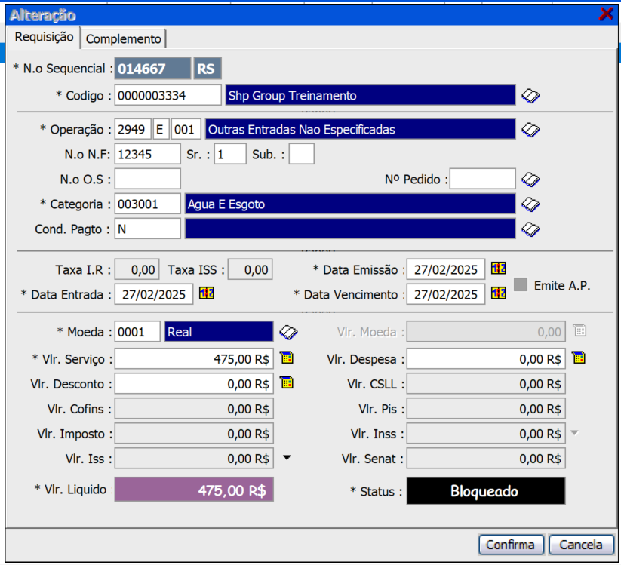Open lookup icon beside Shp Group Treinamento
Viewport: 621px width, 565px height.
[530, 96]
